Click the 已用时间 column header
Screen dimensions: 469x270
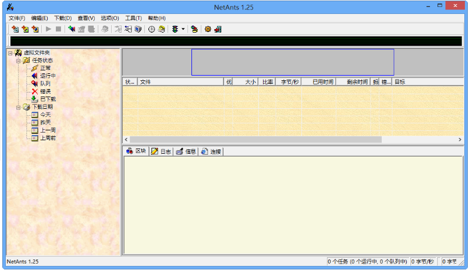[x=319, y=82]
